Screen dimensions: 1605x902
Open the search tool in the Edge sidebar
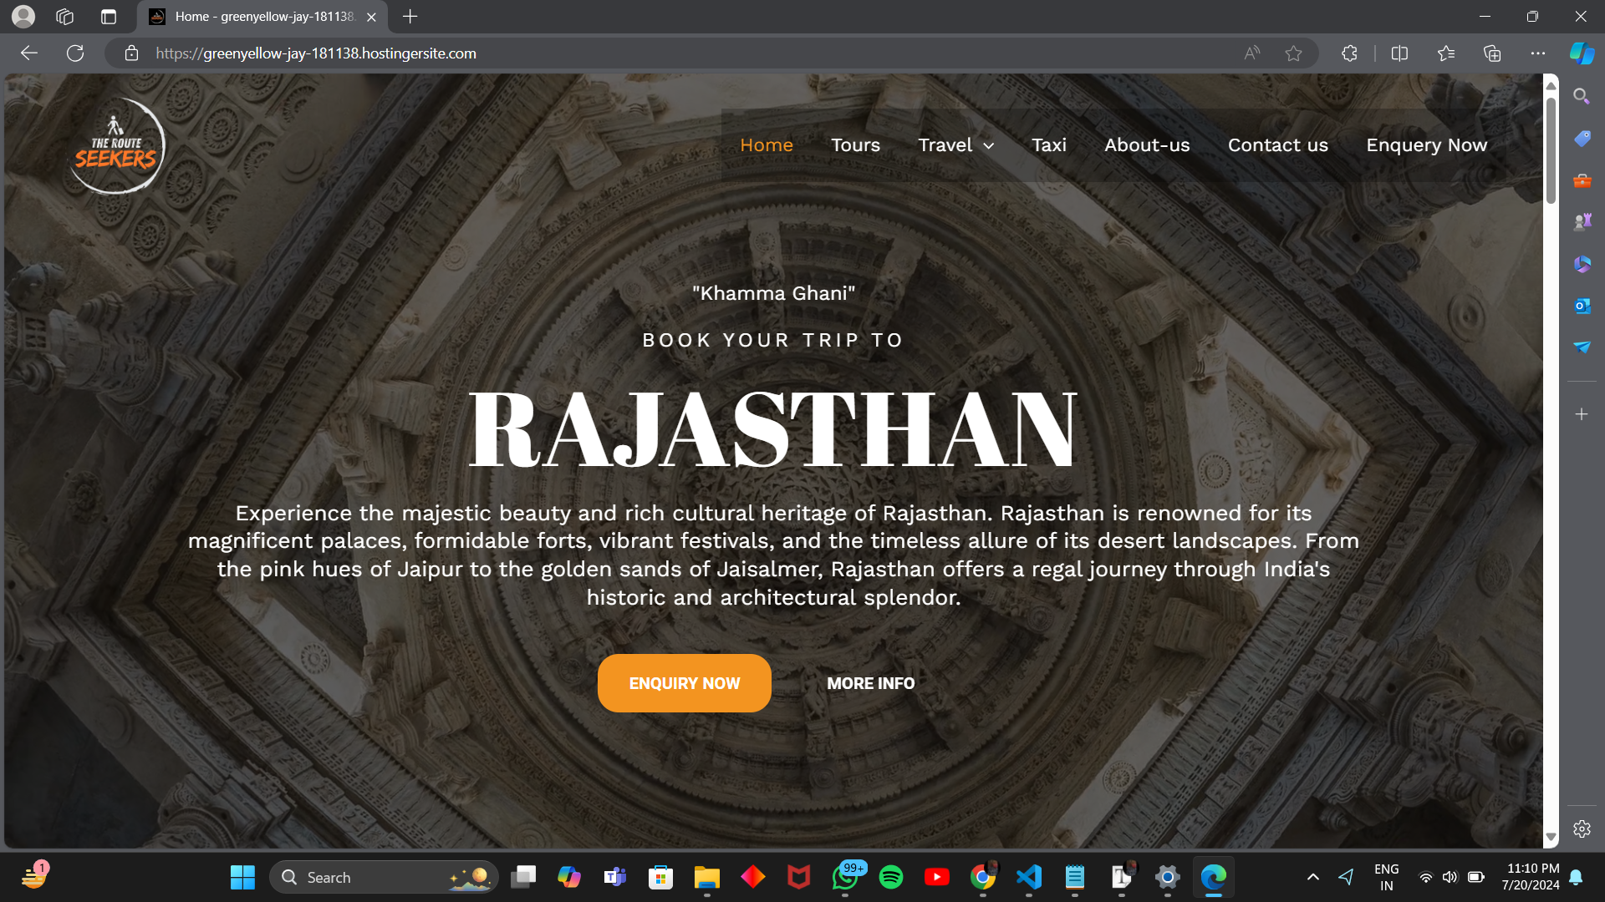[1581, 96]
